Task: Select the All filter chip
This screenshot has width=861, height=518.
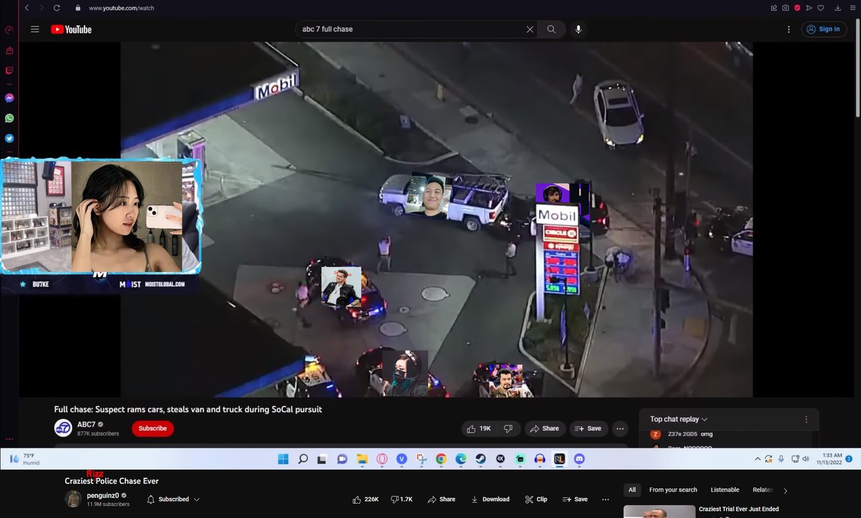Action: (632, 490)
